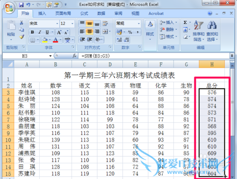Toggle bold formatting
This screenshot has width=237, height=179.
point(32,32)
